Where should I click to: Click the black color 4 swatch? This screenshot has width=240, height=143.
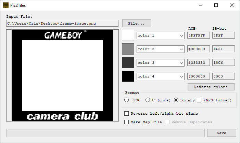tap(128, 76)
